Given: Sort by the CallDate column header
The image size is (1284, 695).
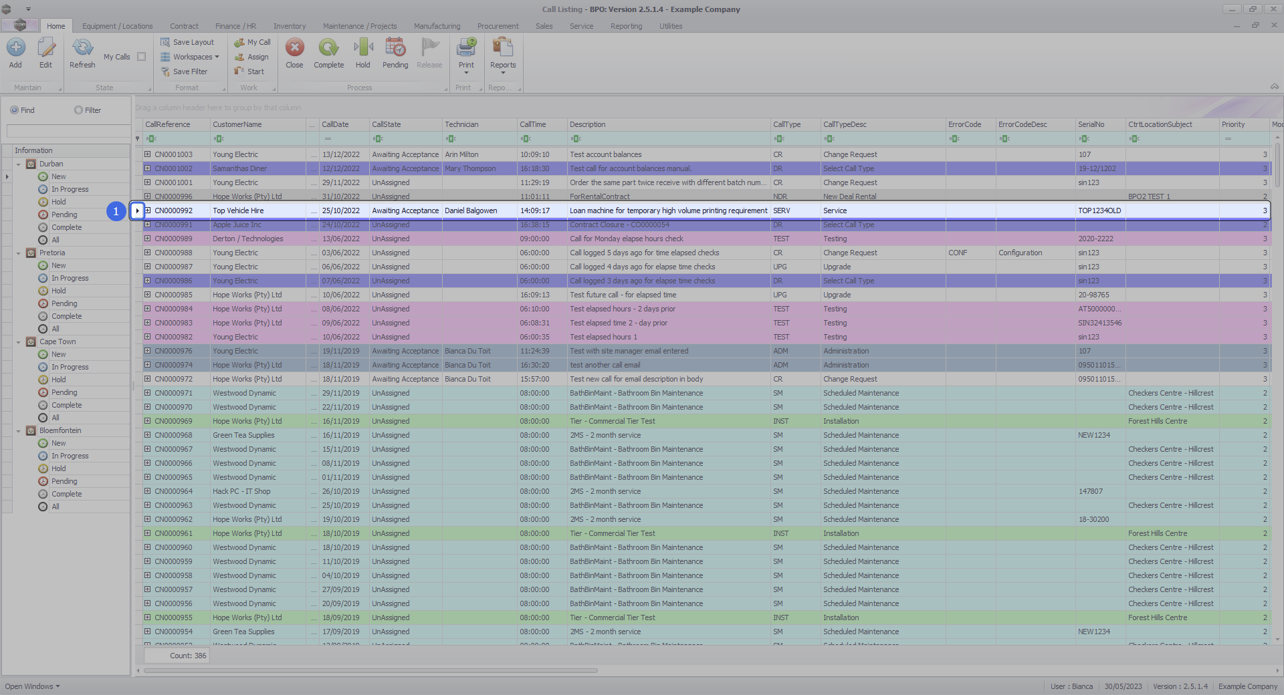Looking at the screenshot, I should click(x=344, y=124).
